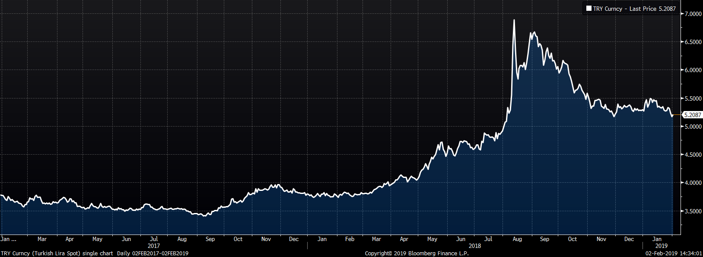The height and width of the screenshot is (257, 703).
Task: Click the "Turkish Lira Spot" chart title text
Action: click(x=56, y=254)
